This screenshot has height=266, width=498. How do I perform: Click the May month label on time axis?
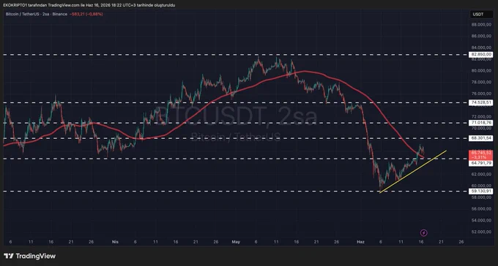click(236, 242)
